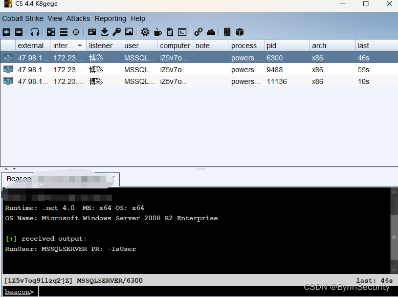This screenshot has height=297, width=398.
Task: Setup Java signed applet coffee icon
Action: tap(158, 32)
